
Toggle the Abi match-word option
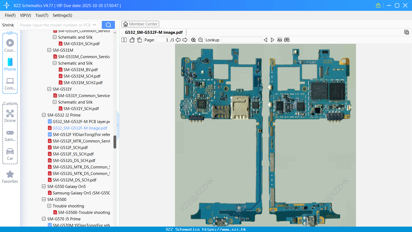[279, 40]
